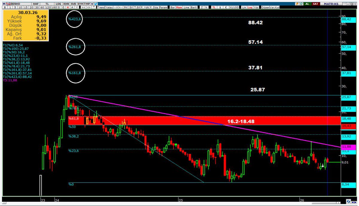Screen dimensions: 359x206
Task: Click the Sil delete button
Action: pyautogui.click(x=131, y=7)
